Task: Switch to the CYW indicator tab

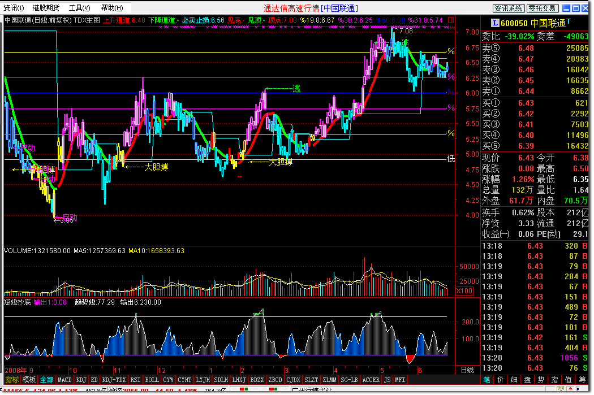Action: tap(168, 380)
